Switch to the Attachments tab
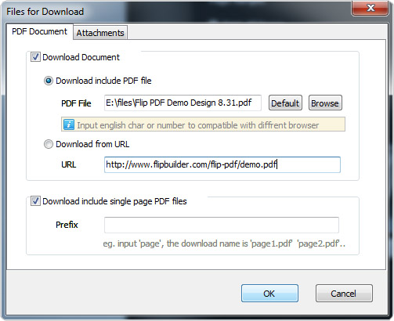Viewport: 394px width, 321px height. click(100, 33)
